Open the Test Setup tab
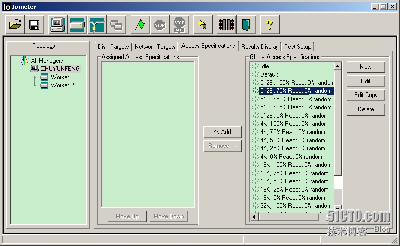This screenshot has width=400, height=246. pyautogui.click(x=298, y=47)
